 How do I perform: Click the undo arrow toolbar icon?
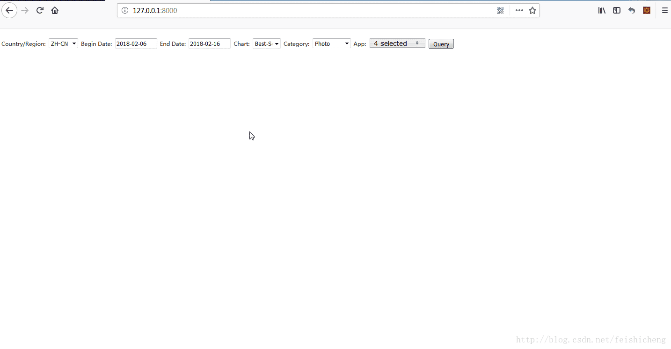(x=632, y=10)
